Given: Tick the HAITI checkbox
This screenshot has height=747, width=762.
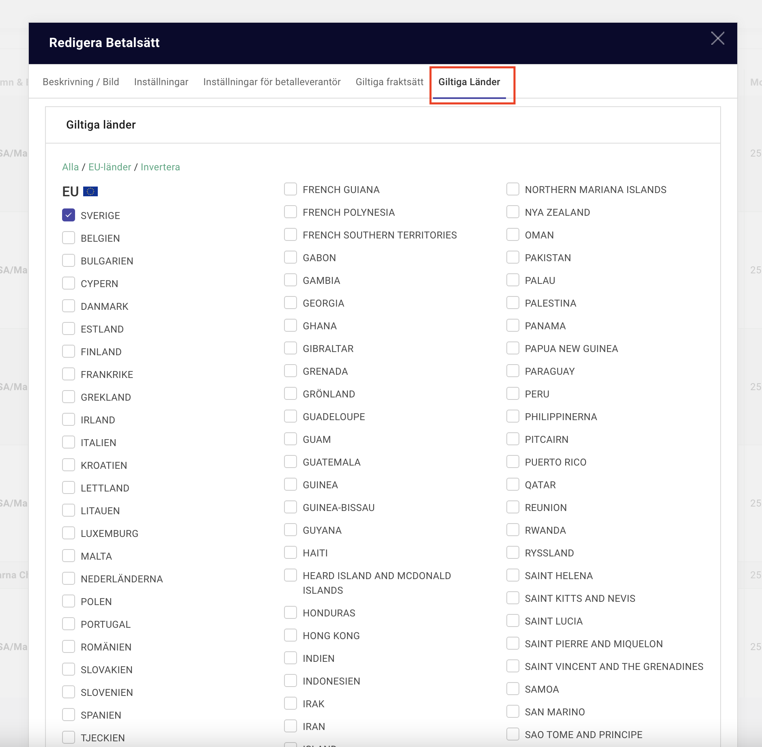Looking at the screenshot, I should [291, 553].
